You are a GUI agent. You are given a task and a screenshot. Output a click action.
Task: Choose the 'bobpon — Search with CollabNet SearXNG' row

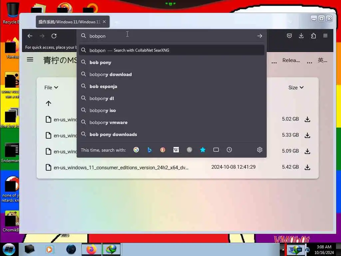(x=171, y=50)
